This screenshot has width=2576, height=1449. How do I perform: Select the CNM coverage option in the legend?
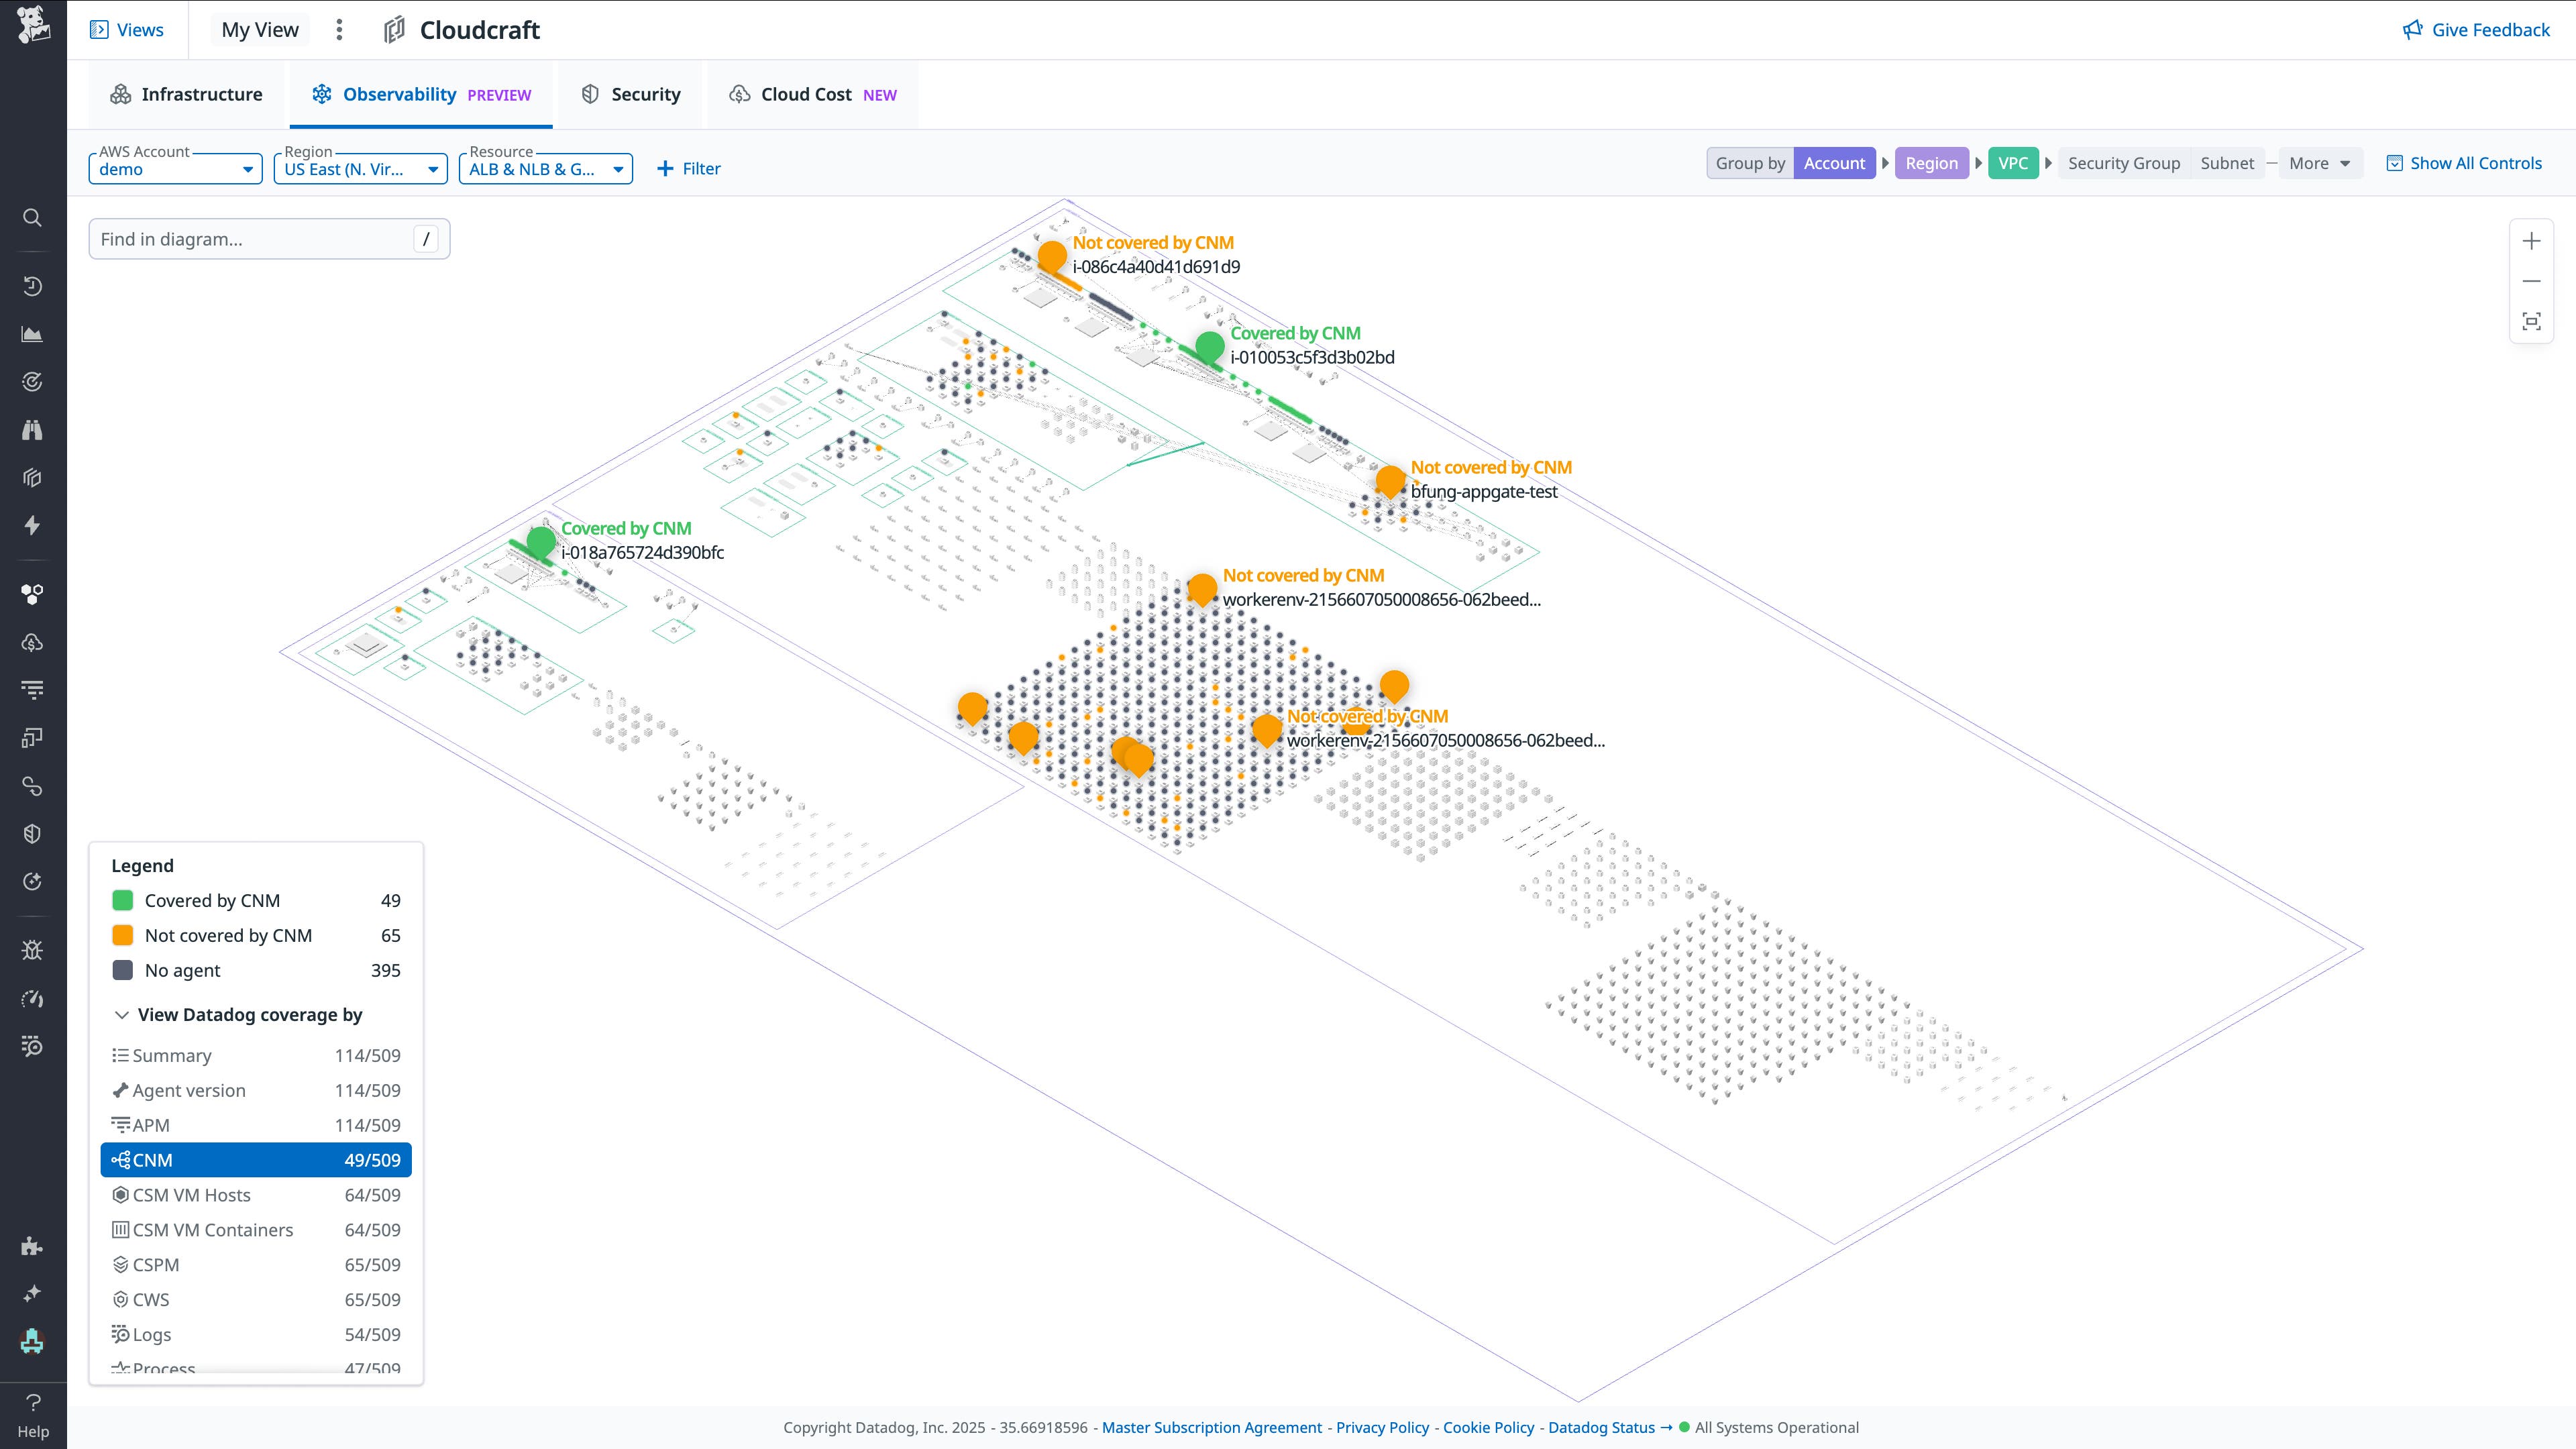255,1160
